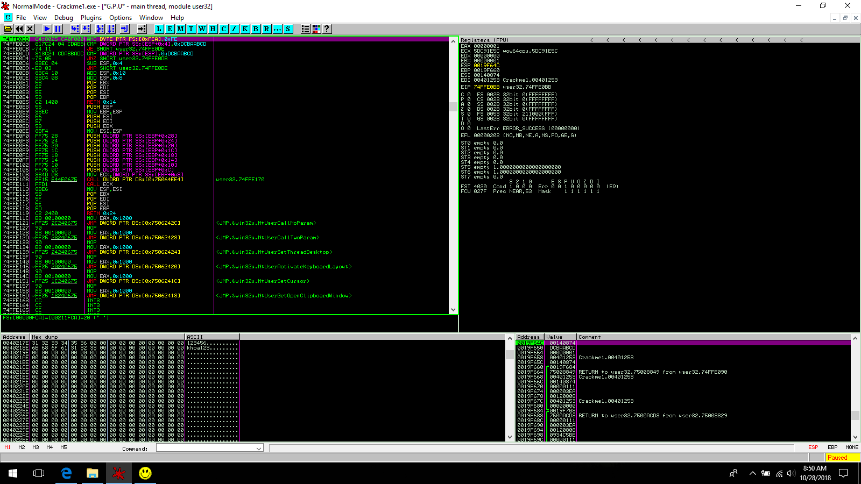861x484 pixels.
Task: Toggle the Registers (FPU) header view
Action: click(484, 40)
